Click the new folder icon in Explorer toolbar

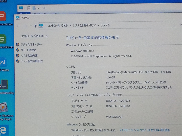(34, 8)
